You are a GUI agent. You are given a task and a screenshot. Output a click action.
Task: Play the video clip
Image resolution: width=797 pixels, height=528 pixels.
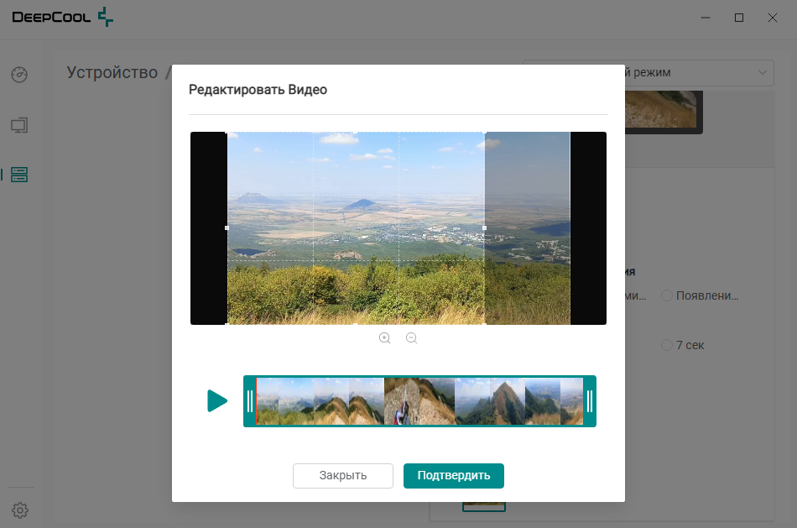click(x=217, y=401)
